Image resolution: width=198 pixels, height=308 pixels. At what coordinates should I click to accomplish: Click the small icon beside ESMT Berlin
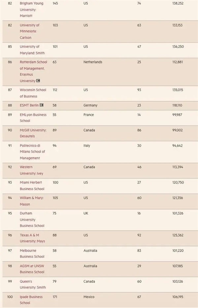[42, 105]
